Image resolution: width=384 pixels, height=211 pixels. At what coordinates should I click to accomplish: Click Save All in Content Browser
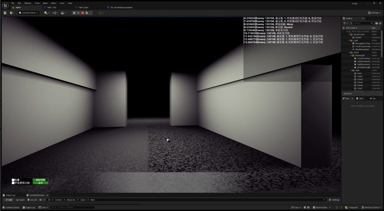coord(32,200)
